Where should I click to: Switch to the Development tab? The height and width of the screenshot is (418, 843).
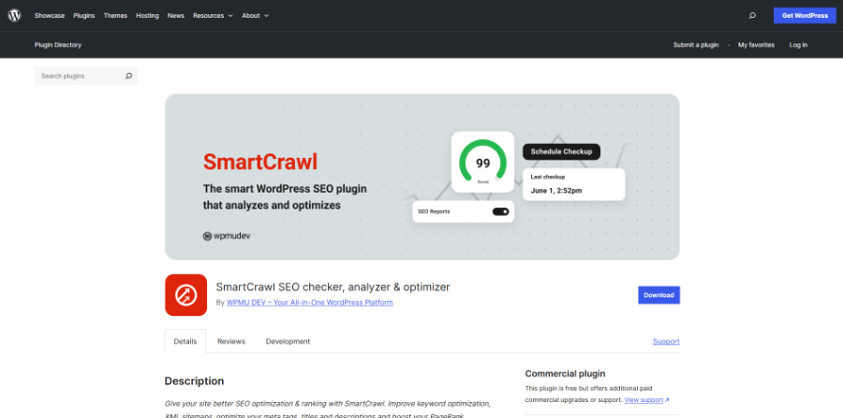coord(288,341)
